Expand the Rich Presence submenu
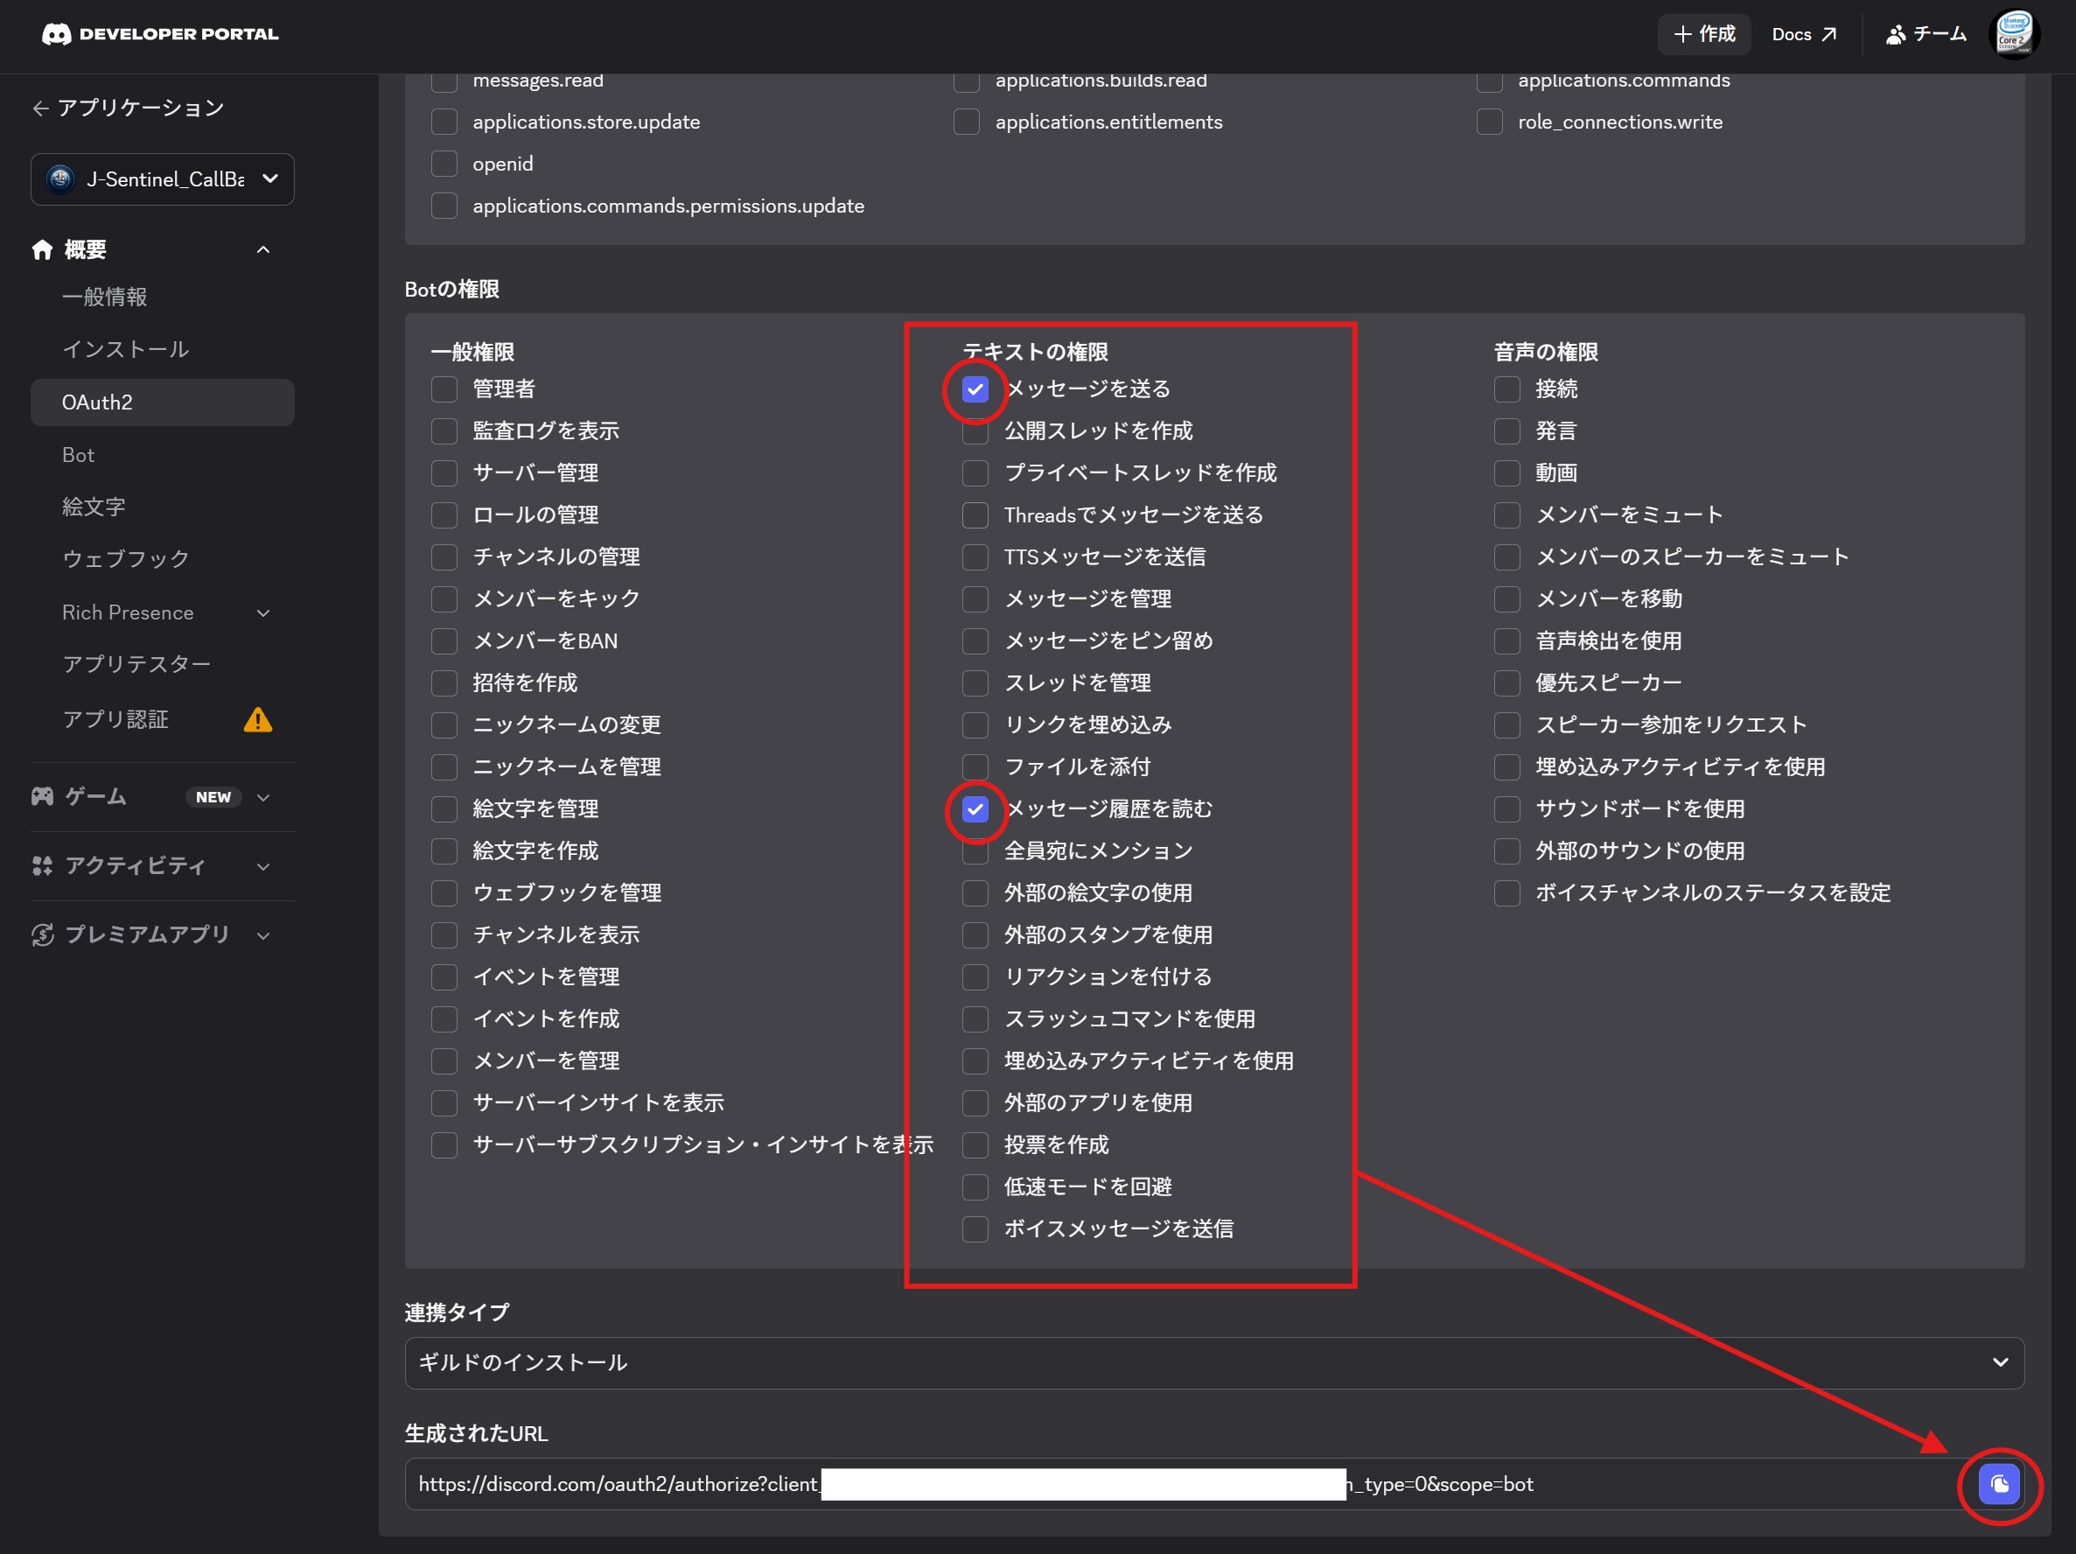The height and width of the screenshot is (1554, 2076). click(263, 612)
